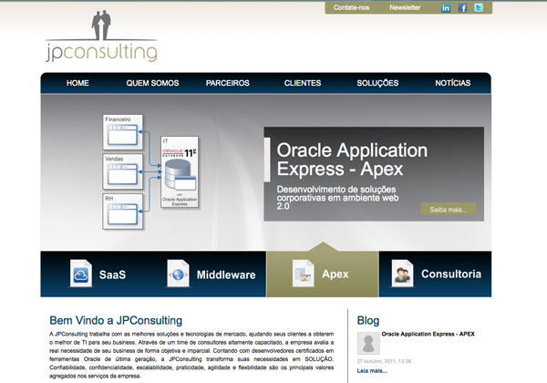Click the Oracle database cylinder diagram
Screen dimensions: 547x383
(x=180, y=171)
